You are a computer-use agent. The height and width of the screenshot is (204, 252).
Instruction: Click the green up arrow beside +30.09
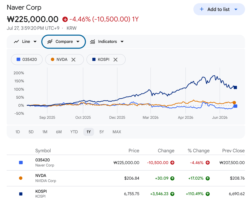(x=172, y=178)
